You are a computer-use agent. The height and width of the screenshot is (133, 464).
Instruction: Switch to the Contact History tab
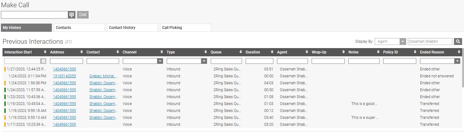click(x=132, y=28)
